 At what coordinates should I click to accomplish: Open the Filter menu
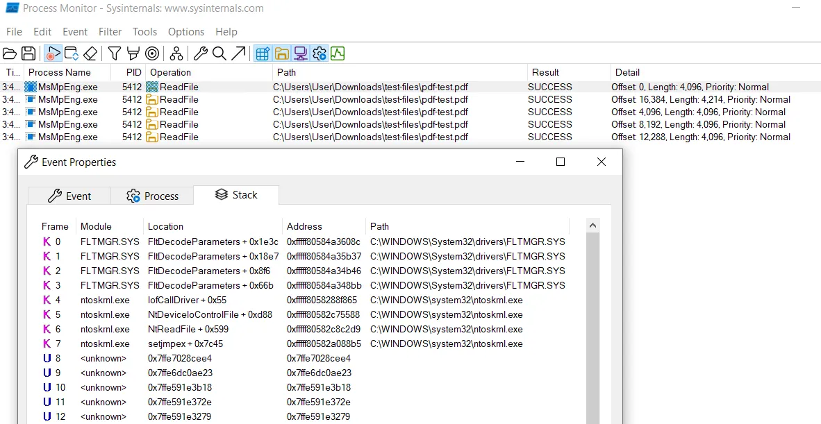[110, 32]
